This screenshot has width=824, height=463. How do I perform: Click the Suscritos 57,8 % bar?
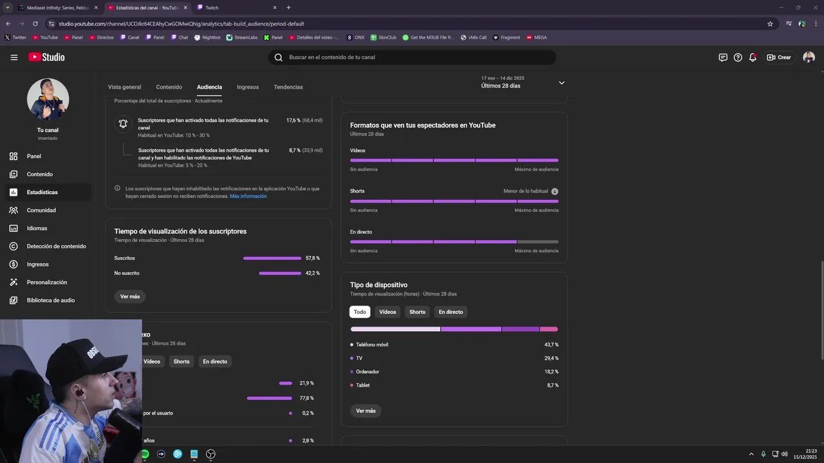272,258
